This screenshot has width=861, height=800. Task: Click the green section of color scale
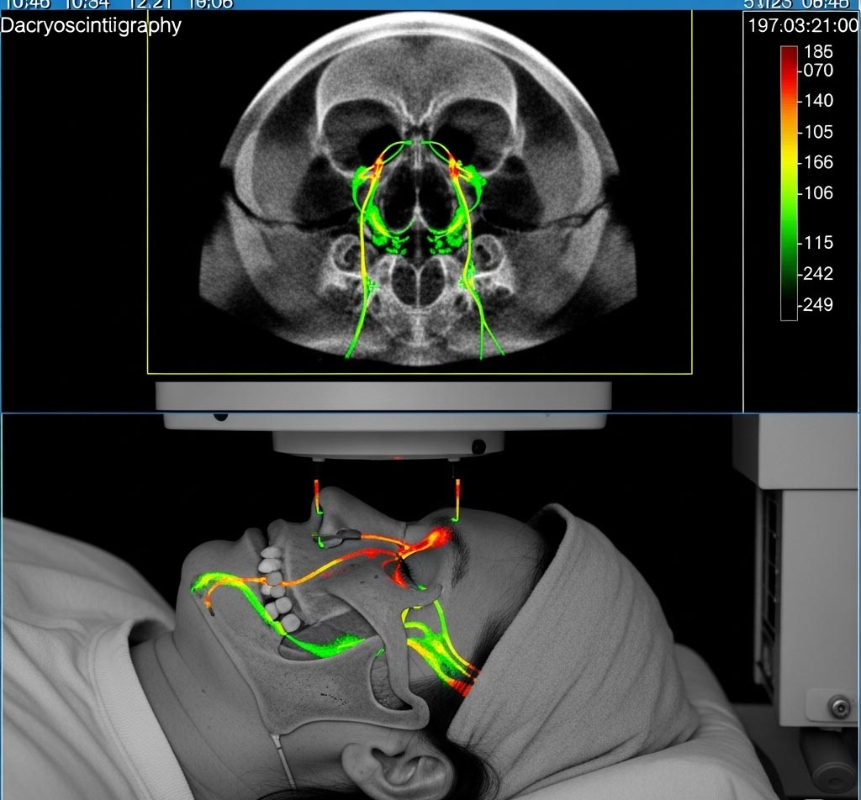click(x=789, y=227)
